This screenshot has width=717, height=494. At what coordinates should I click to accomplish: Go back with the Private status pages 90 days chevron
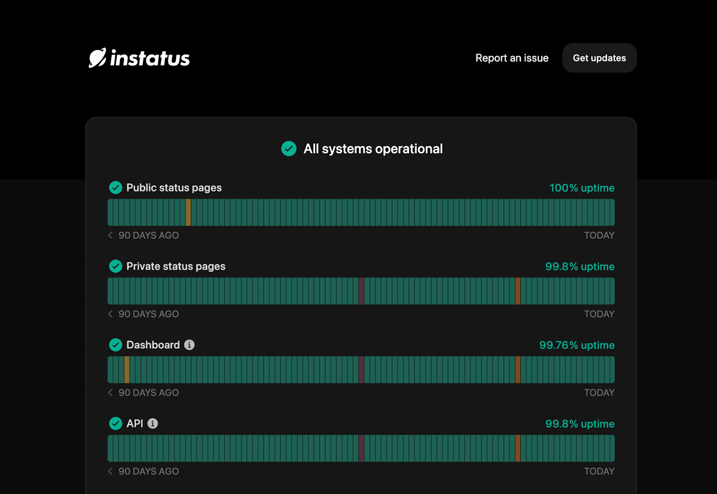(x=110, y=314)
